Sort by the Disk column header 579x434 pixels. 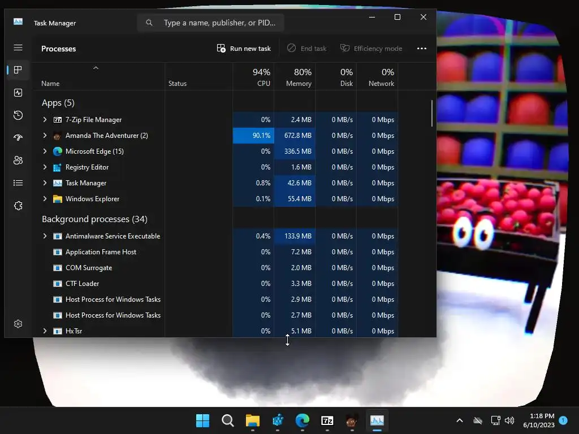336,77
